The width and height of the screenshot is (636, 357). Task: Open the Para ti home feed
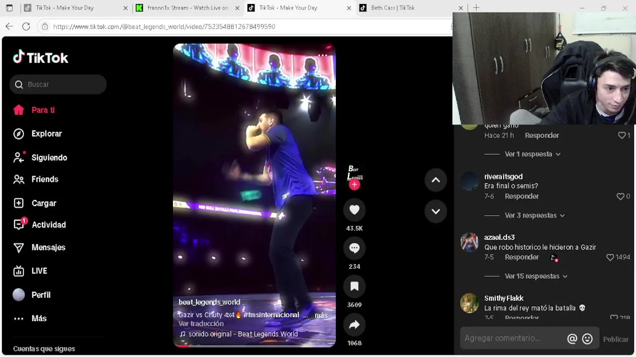pos(43,110)
